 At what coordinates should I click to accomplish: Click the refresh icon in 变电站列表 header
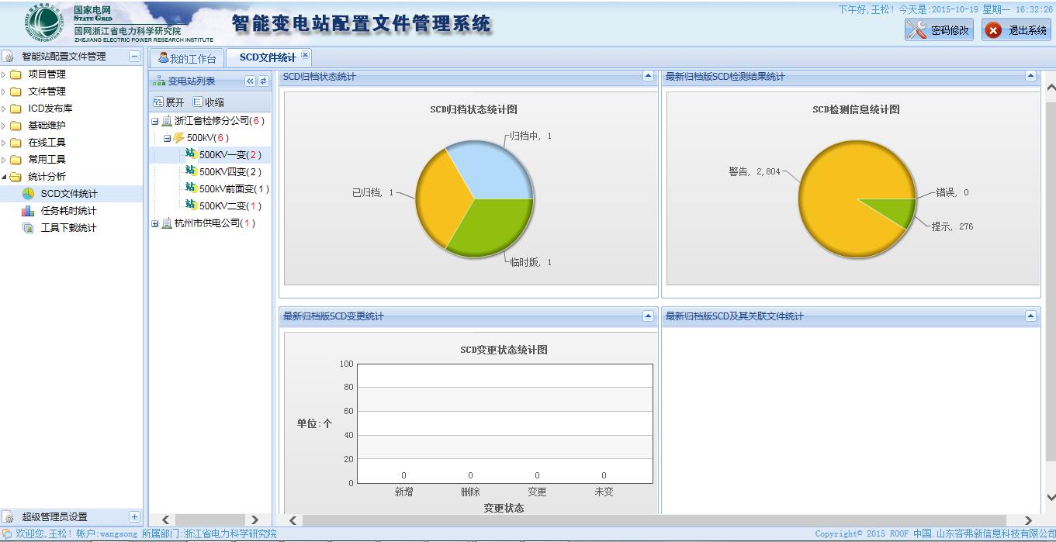263,81
